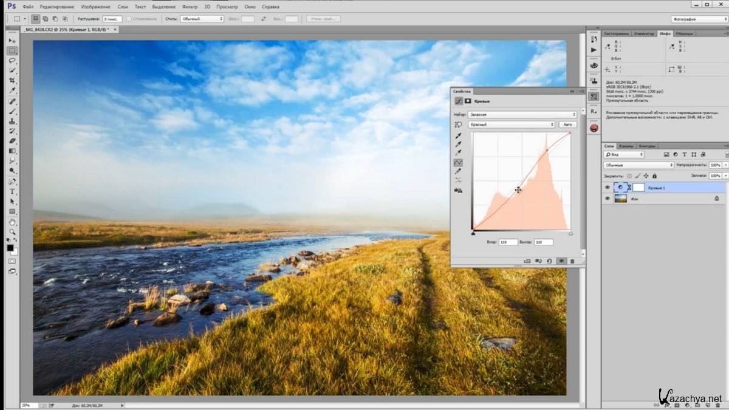Click the Выход output value field

[543, 242]
